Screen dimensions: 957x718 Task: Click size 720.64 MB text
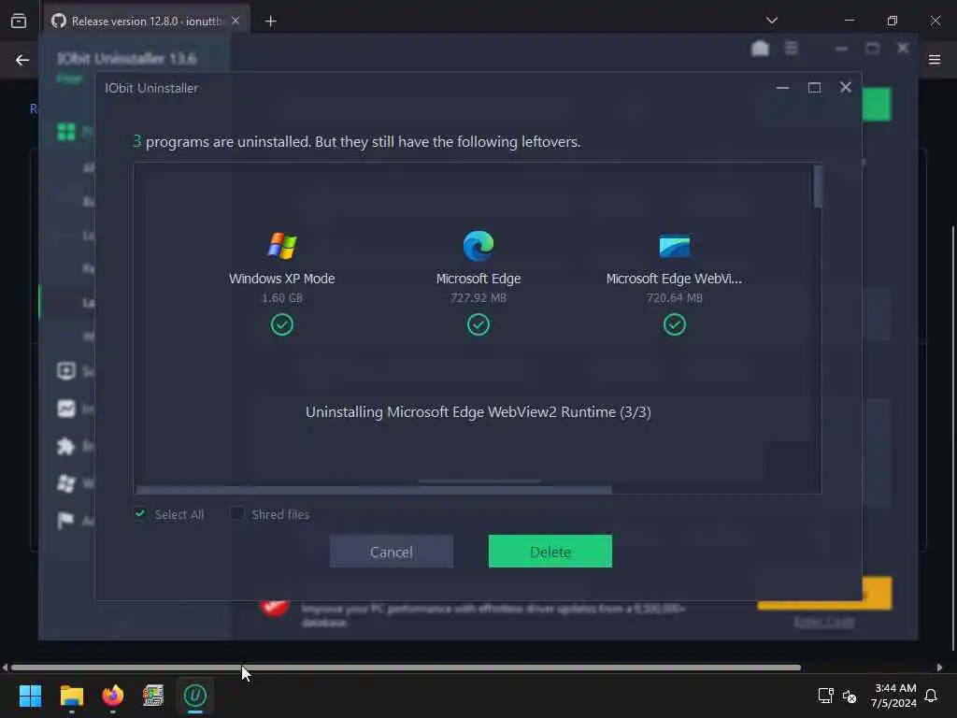[x=675, y=298]
